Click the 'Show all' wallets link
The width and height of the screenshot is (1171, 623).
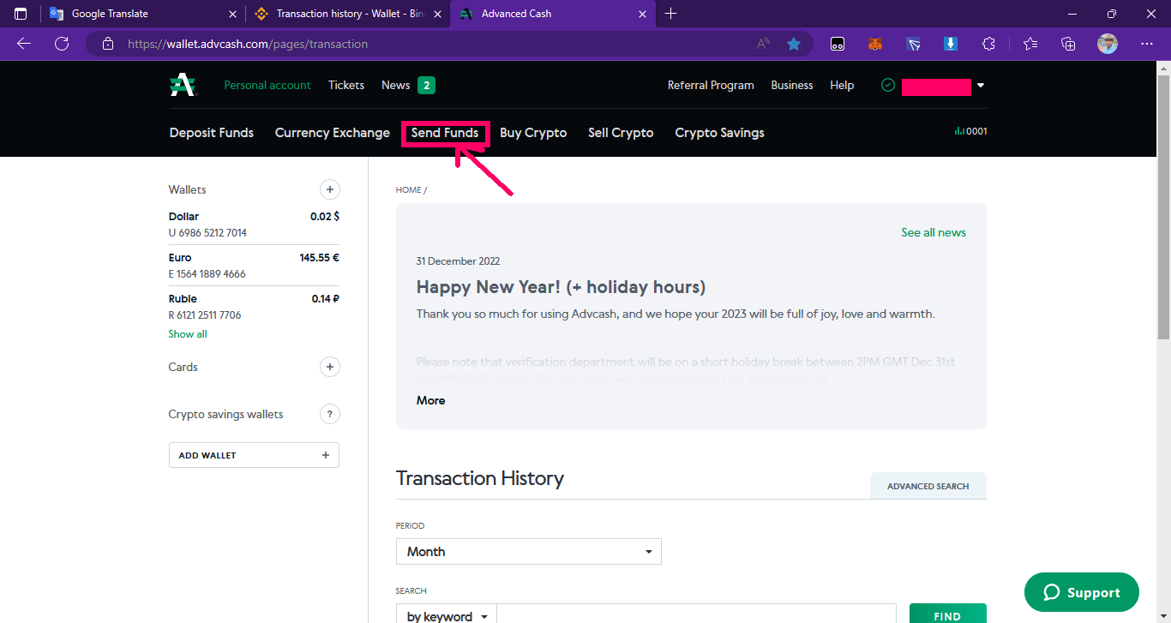tap(188, 334)
